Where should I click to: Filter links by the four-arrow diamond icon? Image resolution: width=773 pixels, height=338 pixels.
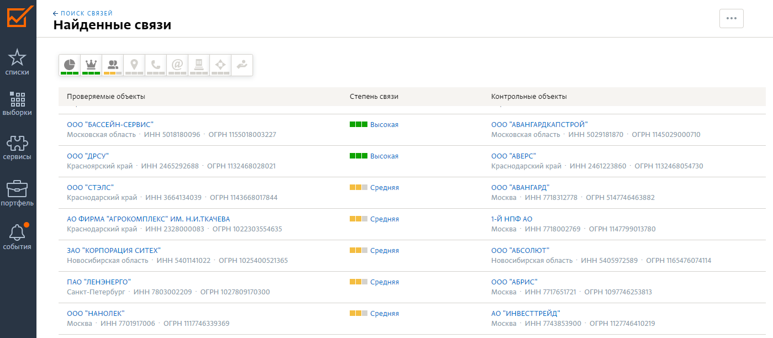[220, 65]
